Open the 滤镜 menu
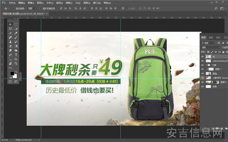The height and width of the screenshot is (142, 228). pyautogui.click(x=69, y=3)
